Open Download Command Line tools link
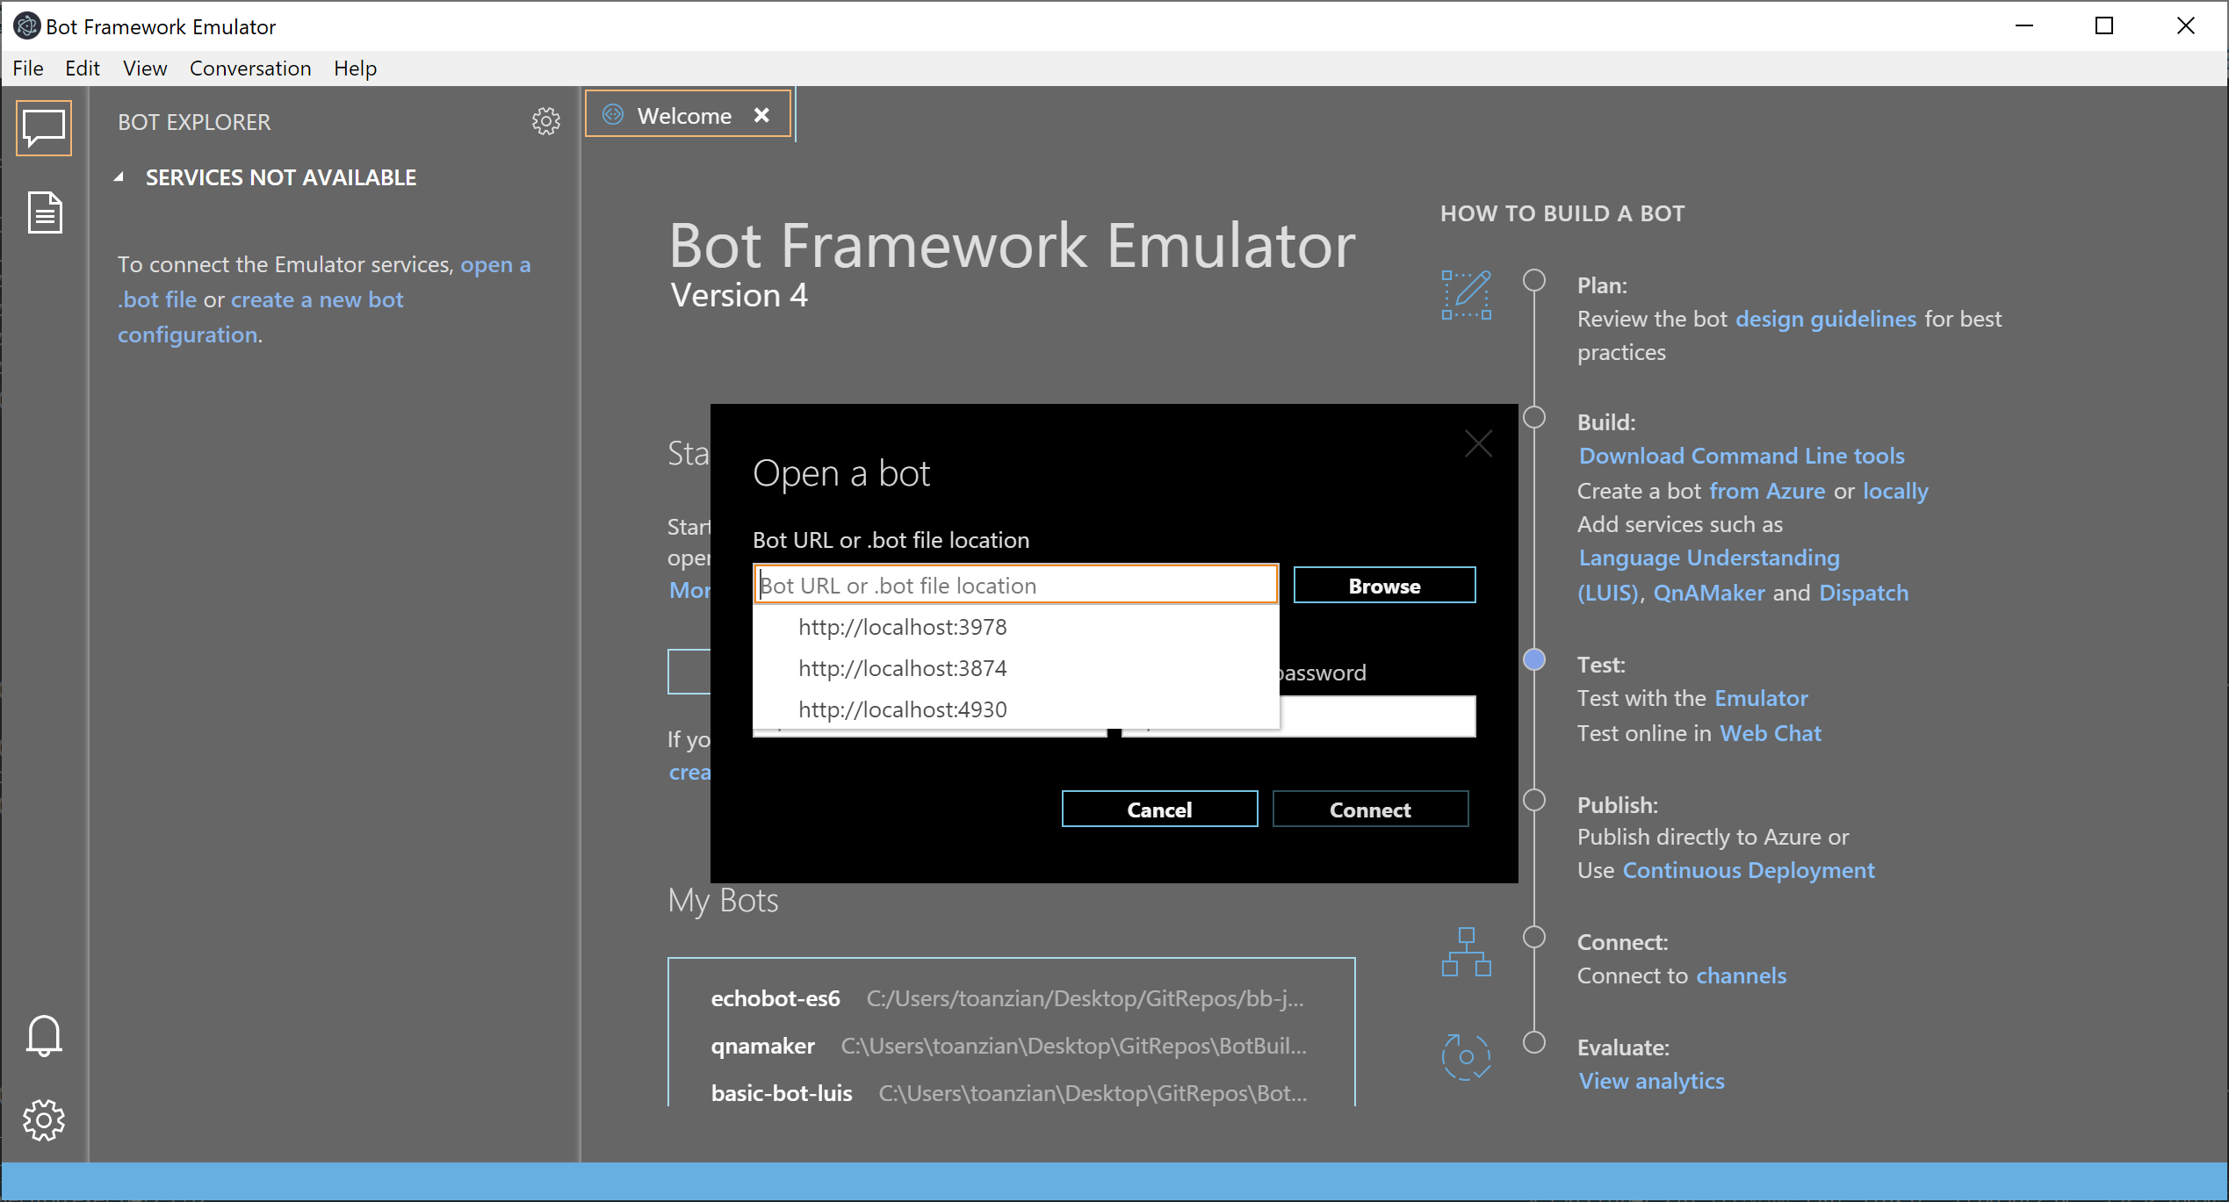The height and width of the screenshot is (1202, 2229). [x=1742, y=456]
